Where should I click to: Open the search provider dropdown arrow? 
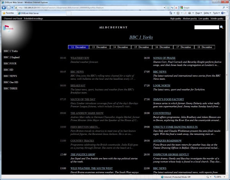click(x=227, y=8)
